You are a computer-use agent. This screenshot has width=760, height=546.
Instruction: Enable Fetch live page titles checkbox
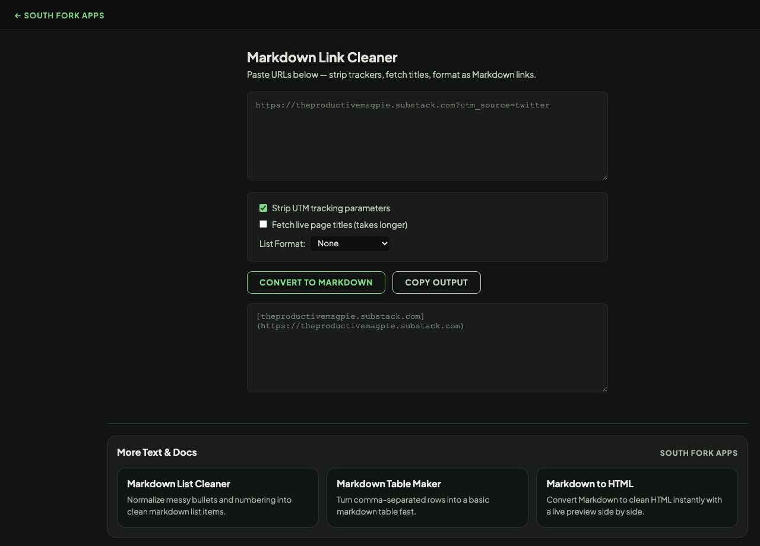tap(263, 224)
